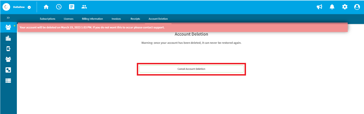Switch to the Receipts tab

pos(135,19)
